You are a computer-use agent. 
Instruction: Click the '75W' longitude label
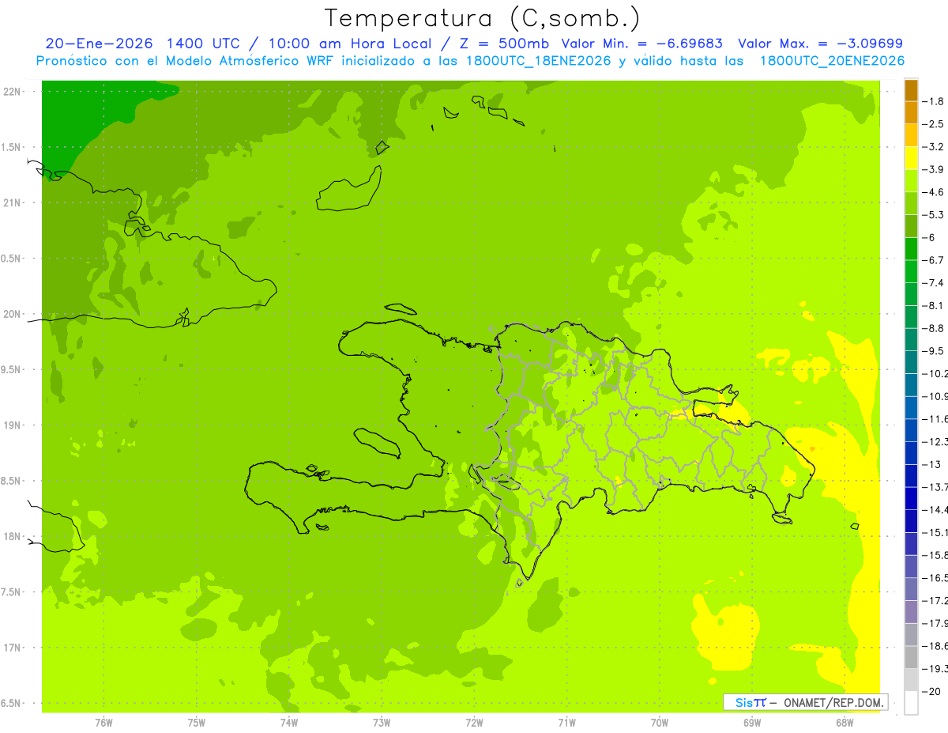197,723
